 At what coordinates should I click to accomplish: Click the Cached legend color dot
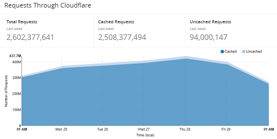(x=222, y=52)
